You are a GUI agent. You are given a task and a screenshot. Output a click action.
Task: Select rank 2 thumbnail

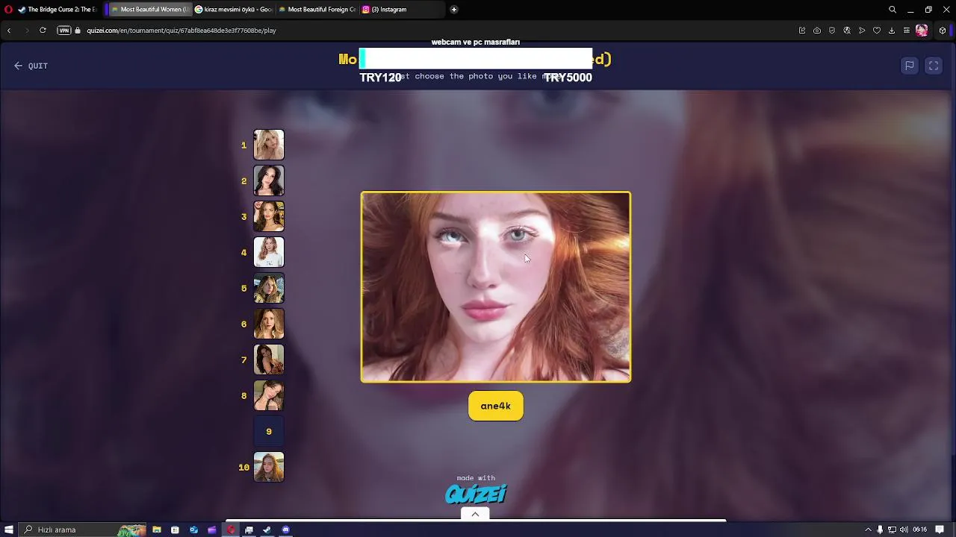[269, 180]
